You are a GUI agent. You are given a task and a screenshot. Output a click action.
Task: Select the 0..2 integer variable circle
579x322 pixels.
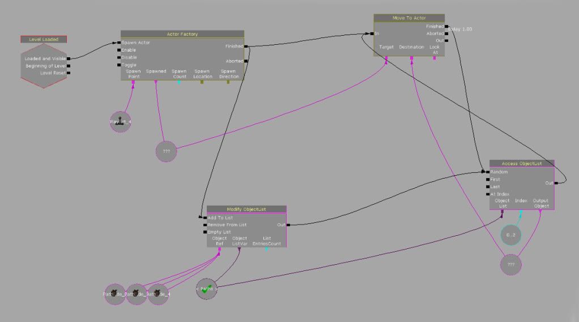click(x=510, y=235)
